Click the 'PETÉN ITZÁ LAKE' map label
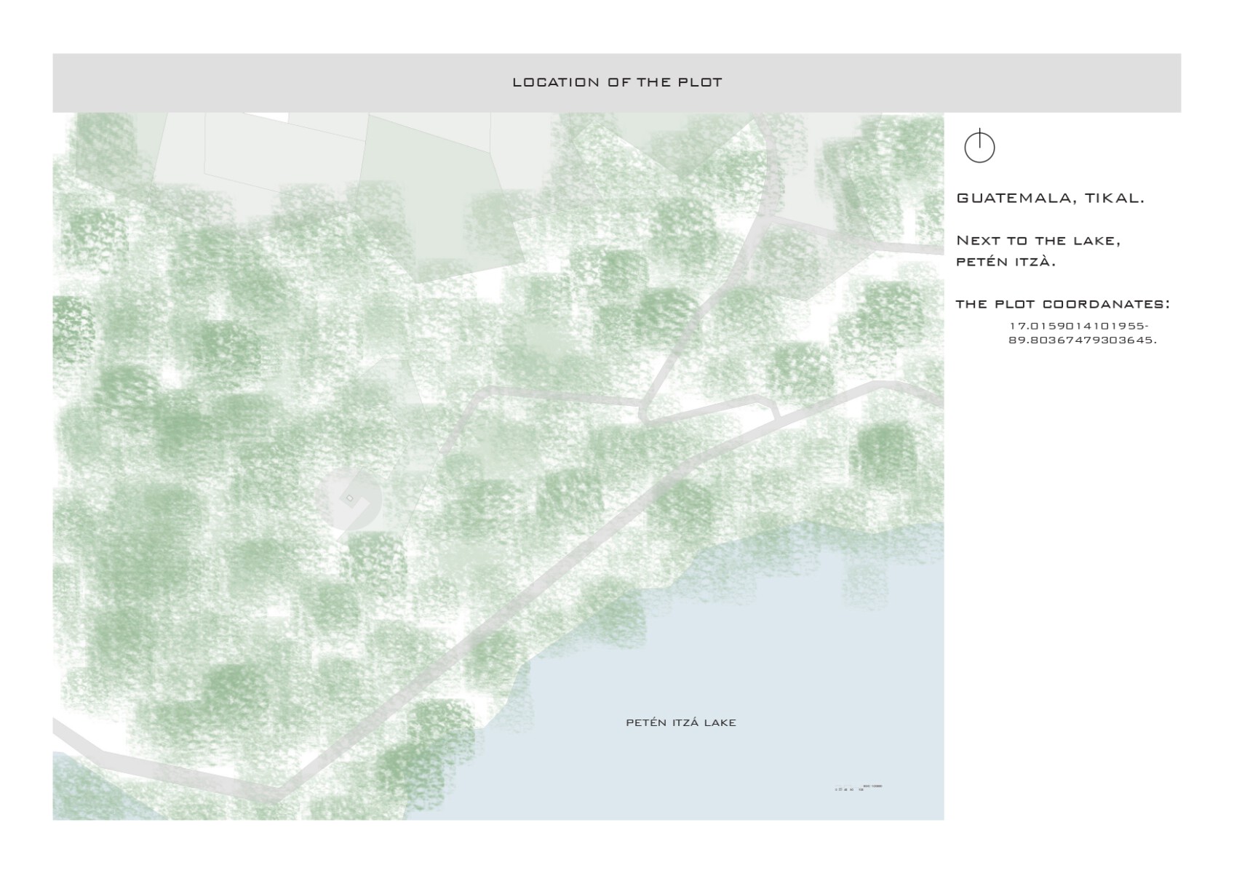Image resolution: width=1234 pixels, height=873 pixels. click(681, 722)
